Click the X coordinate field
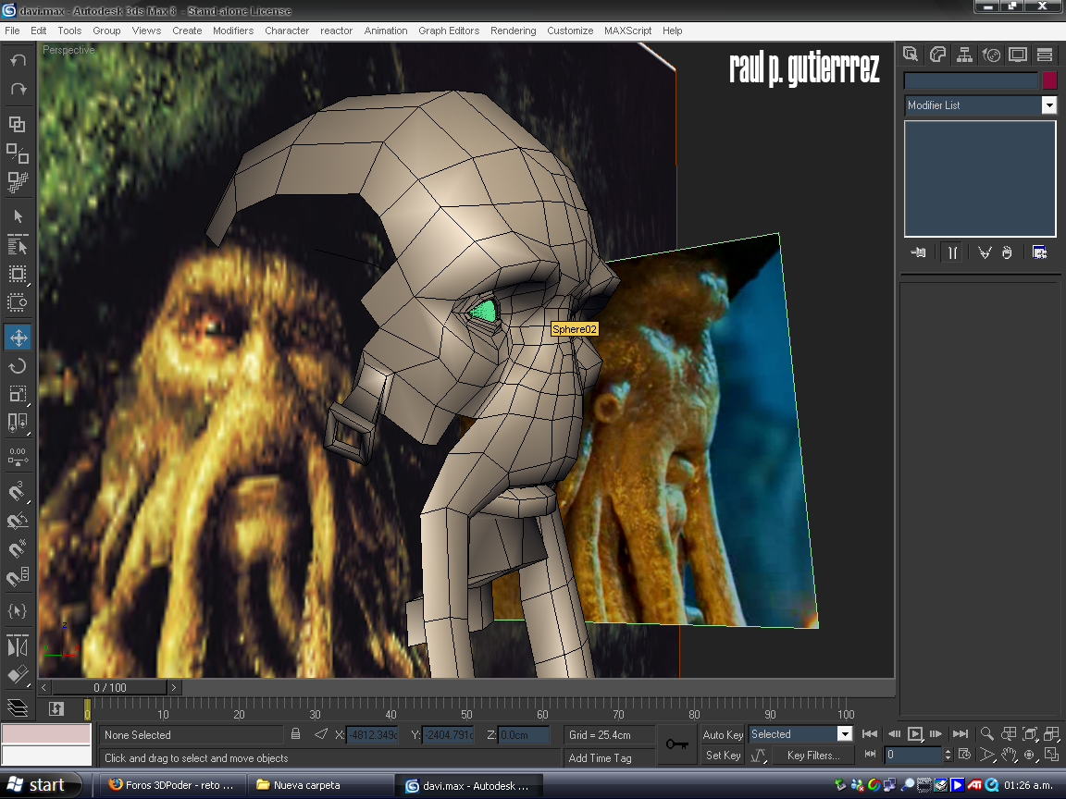The image size is (1066, 799). point(372,735)
